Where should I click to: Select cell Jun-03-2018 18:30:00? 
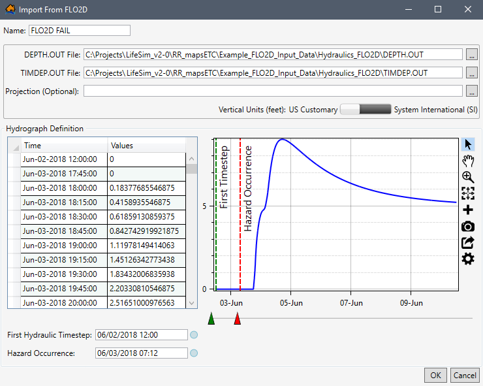pyautogui.click(x=64, y=217)
